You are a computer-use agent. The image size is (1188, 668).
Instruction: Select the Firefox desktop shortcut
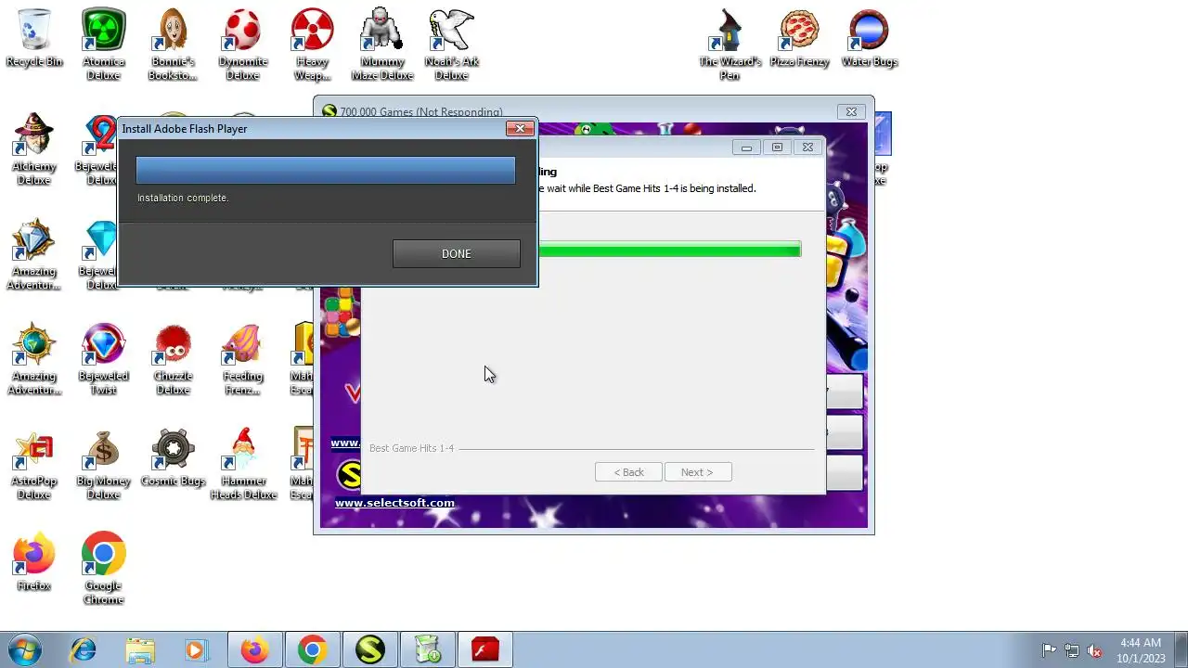click(34, 561)
